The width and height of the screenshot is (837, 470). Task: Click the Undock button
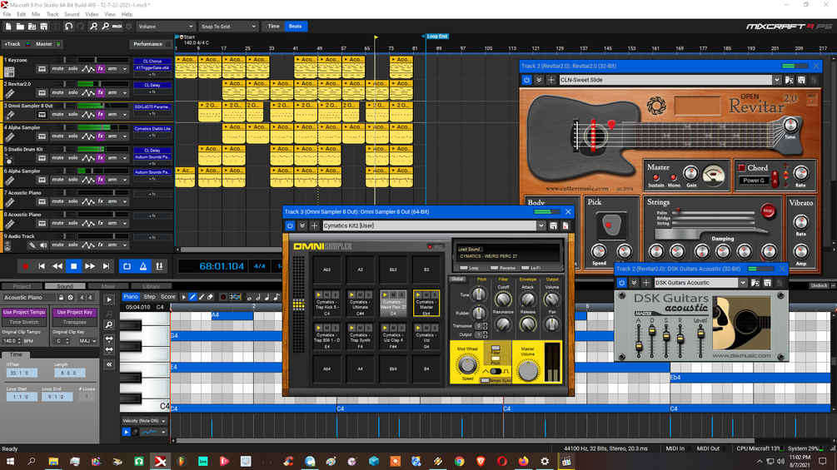point(819,285)
